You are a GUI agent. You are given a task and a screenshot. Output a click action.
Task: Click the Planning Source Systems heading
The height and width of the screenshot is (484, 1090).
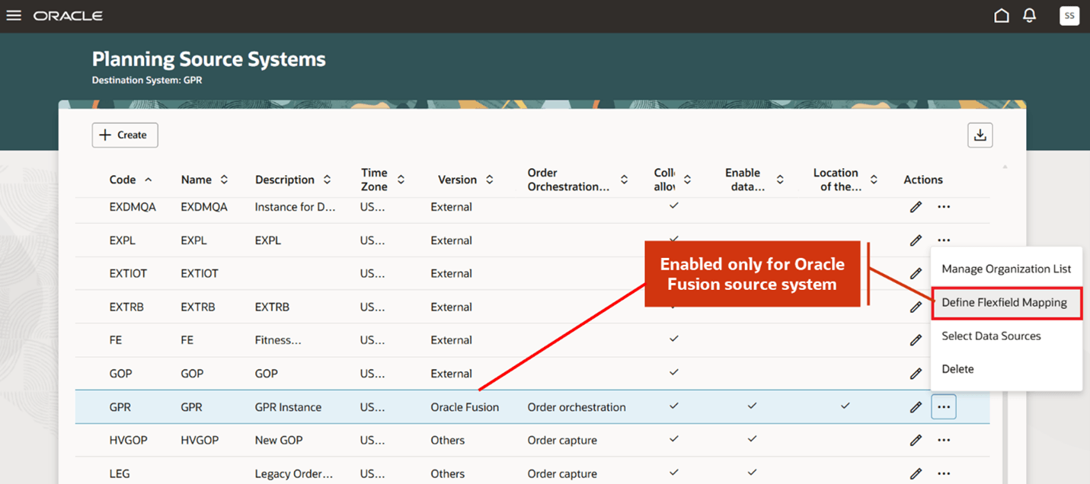tap(209, 59)
